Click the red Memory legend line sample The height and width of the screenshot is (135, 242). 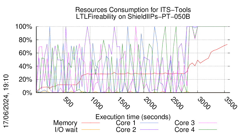pyautogui.click(x=91, y=123)
